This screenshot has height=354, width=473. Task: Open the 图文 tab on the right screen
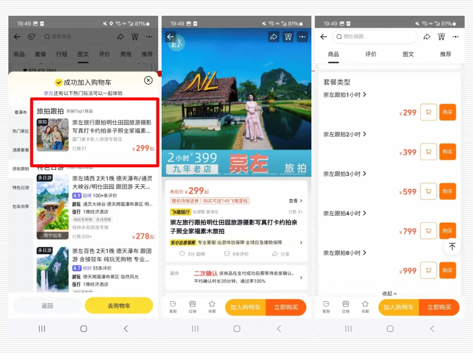click(408, 55)
